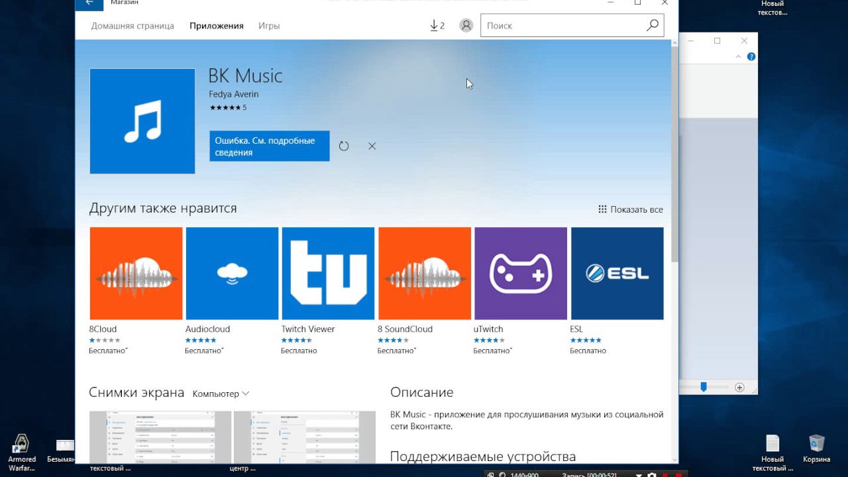Open the uTwitch app tile
This screenshot has width=848, height=477.
click(x=521, y=274)
